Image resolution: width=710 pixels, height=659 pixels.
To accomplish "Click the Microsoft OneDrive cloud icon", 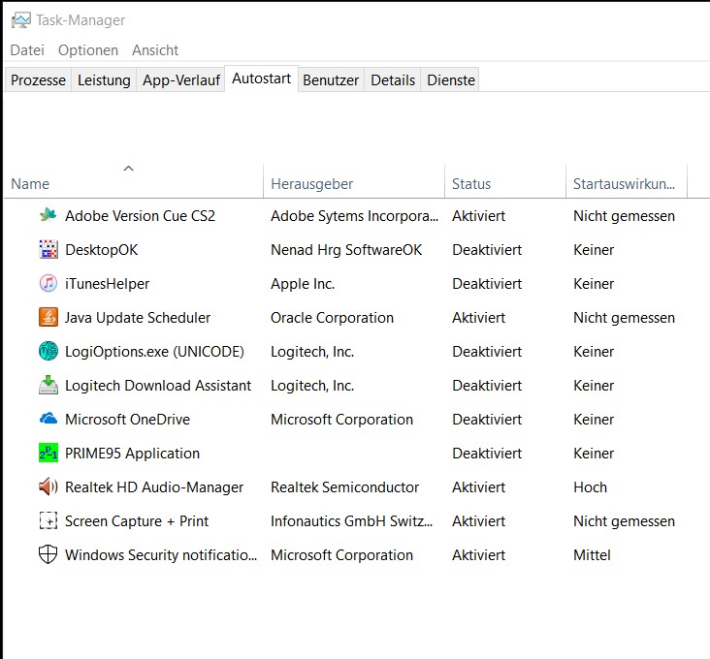I will pyautogui.click(x=48, y=419).
